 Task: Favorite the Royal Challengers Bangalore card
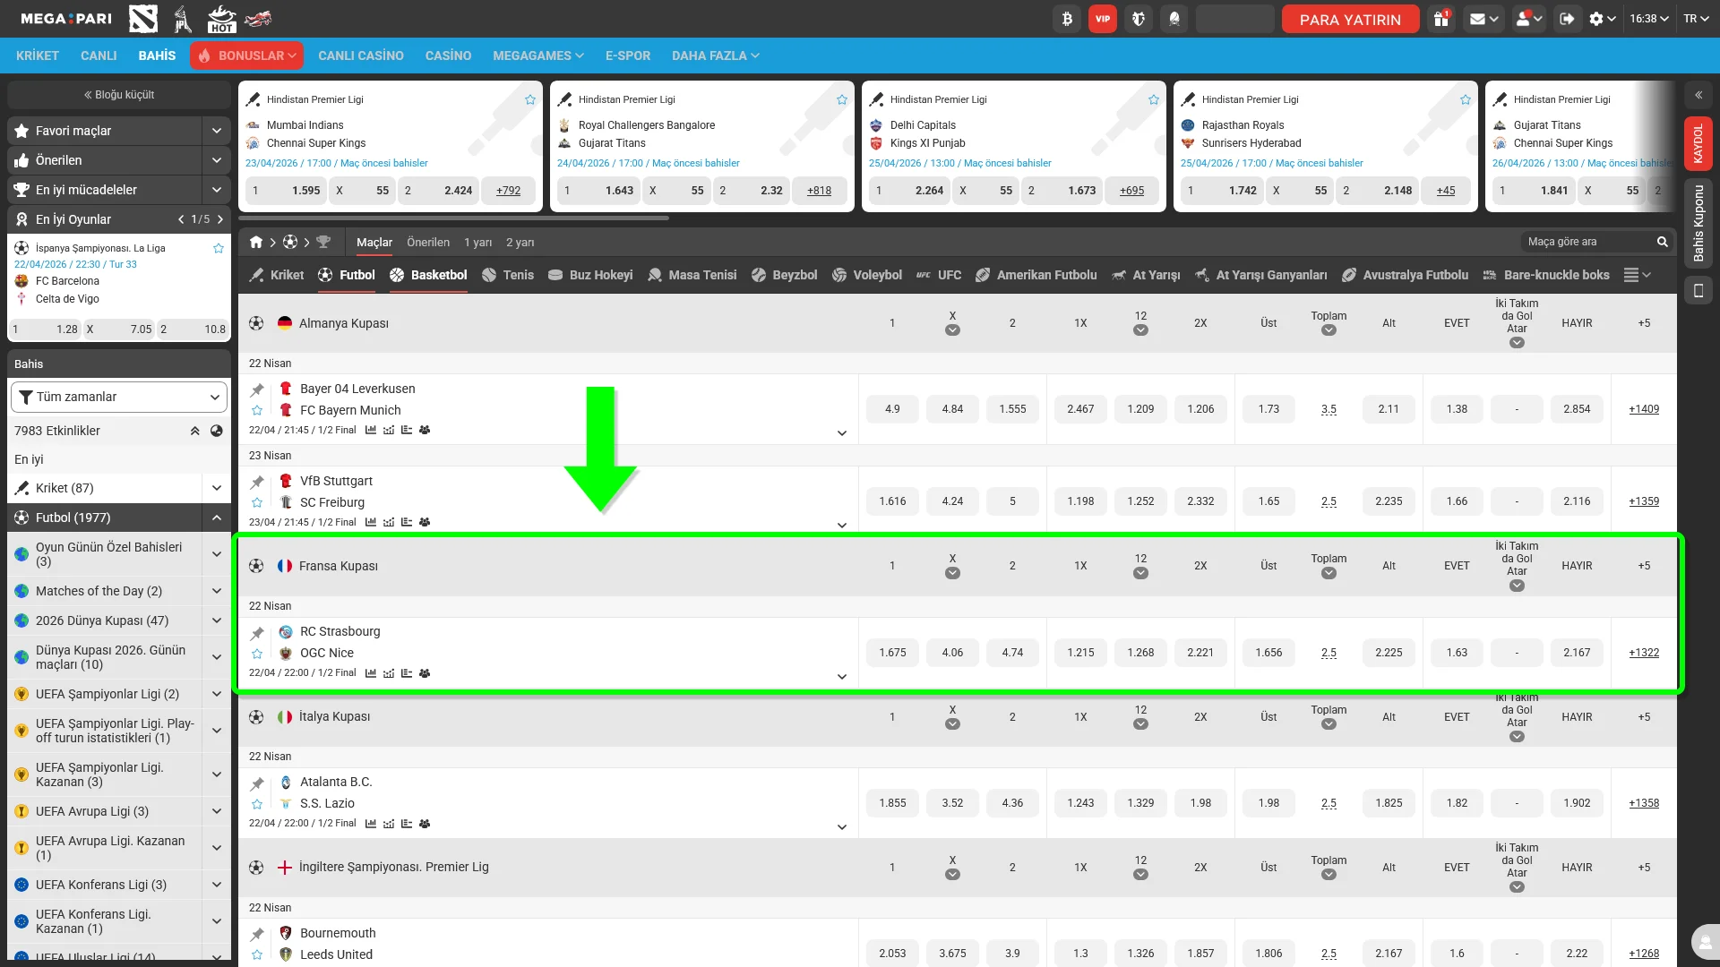pyautogui.click(x=842, y=99)
